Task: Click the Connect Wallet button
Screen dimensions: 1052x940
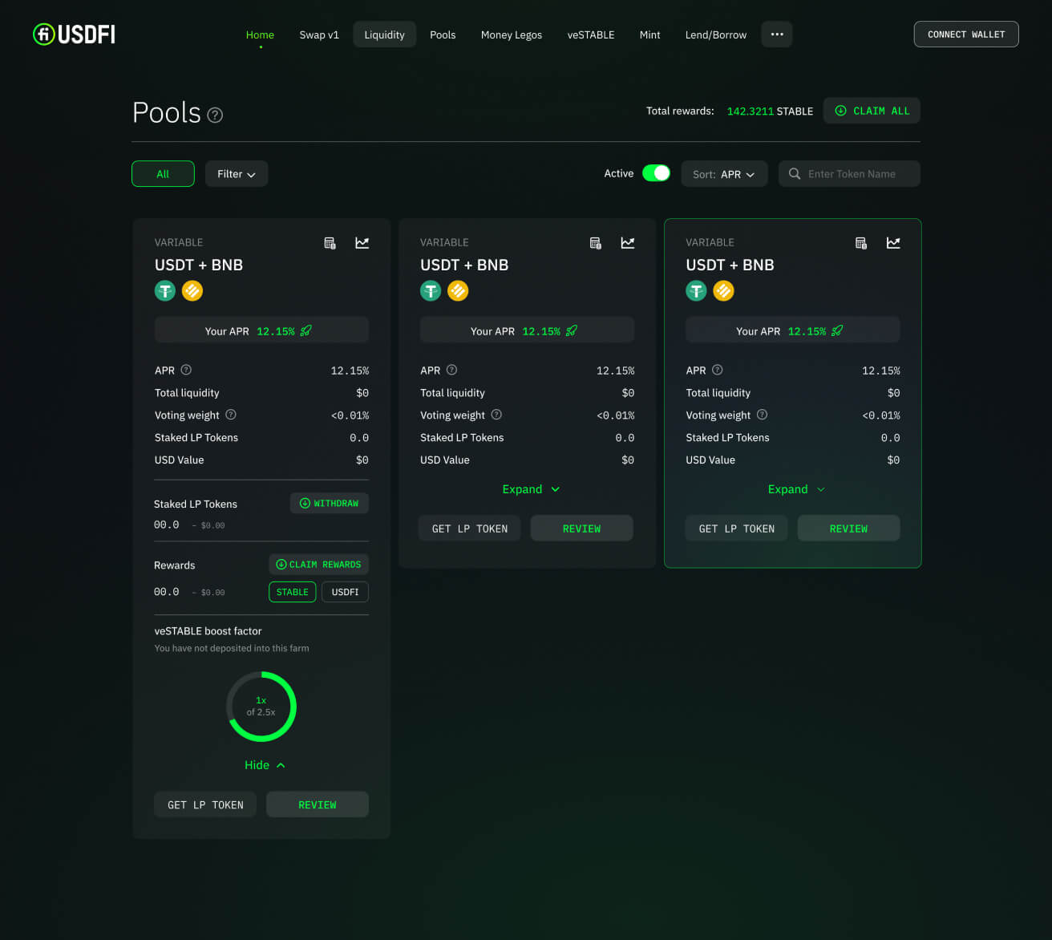Action: (x=966, y=34)
